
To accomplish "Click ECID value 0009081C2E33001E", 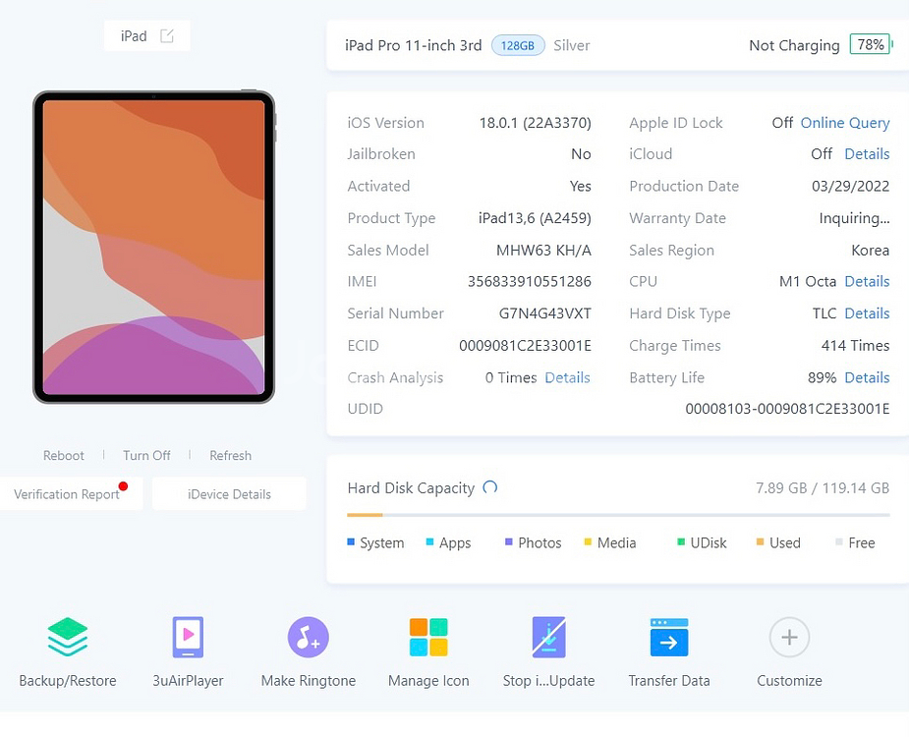I will (525, 346).
